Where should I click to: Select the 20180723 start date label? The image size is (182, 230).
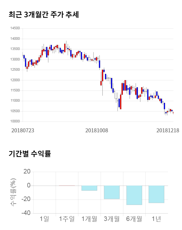point(23,130)
